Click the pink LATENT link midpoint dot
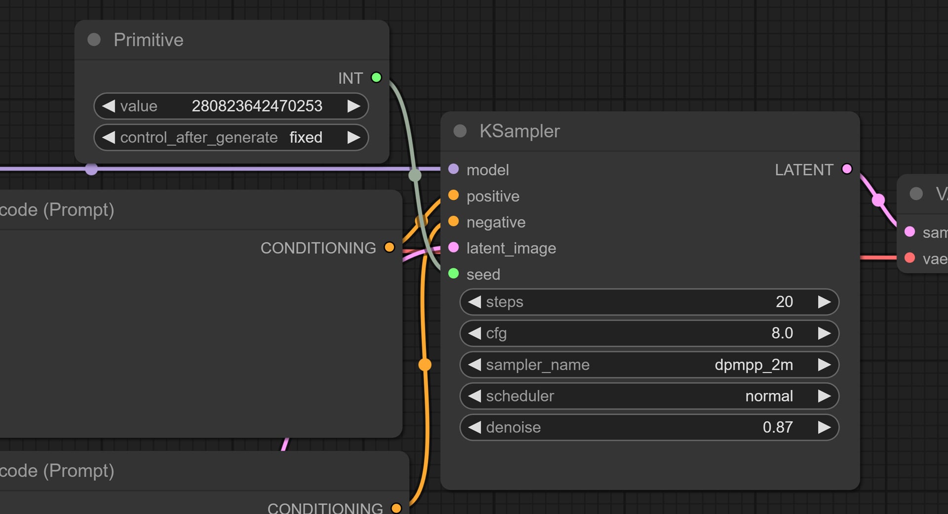The width and height of the screenshot is (948, 514). [878, 200]
